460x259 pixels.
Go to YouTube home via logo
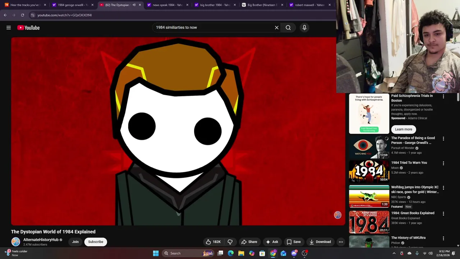point(28,28)
